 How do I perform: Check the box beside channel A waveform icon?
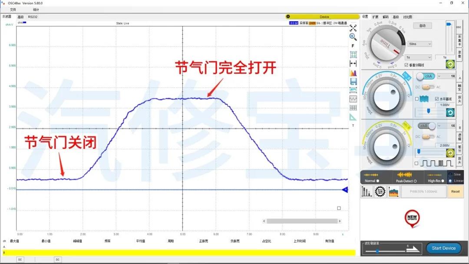click(x=416, y=99)
